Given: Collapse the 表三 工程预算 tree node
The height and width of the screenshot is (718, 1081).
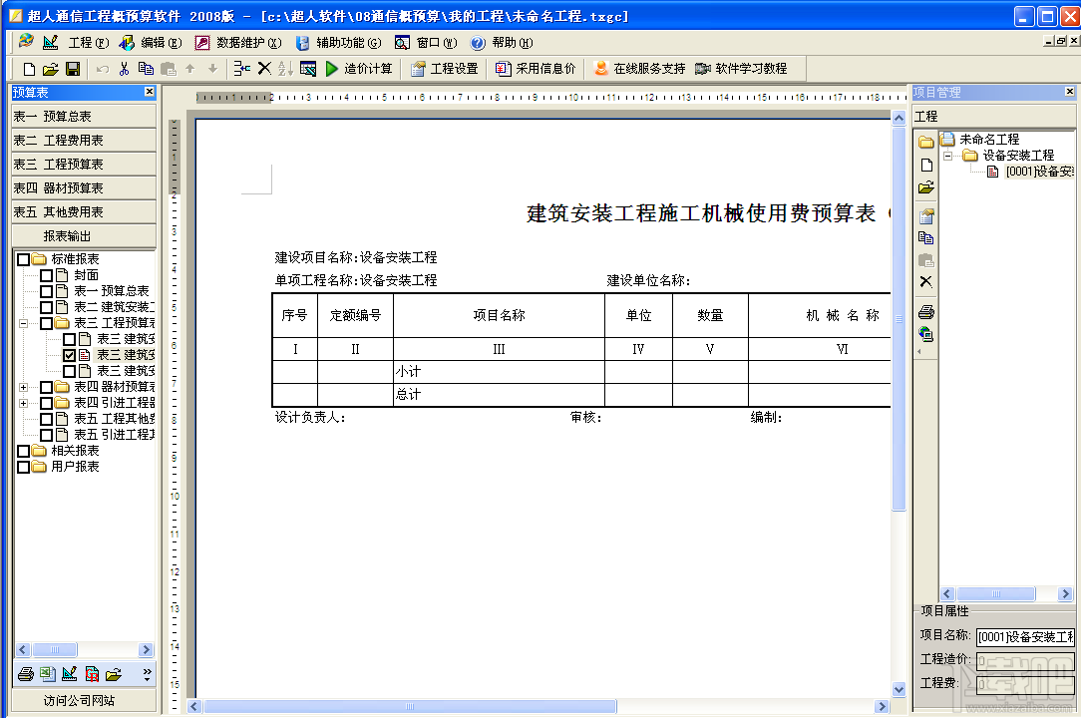Looking at the screenshot, I should 22,323.
